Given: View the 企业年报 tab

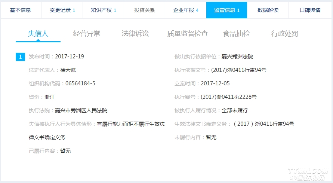Looking at the screenshot, I should [186, 10].
